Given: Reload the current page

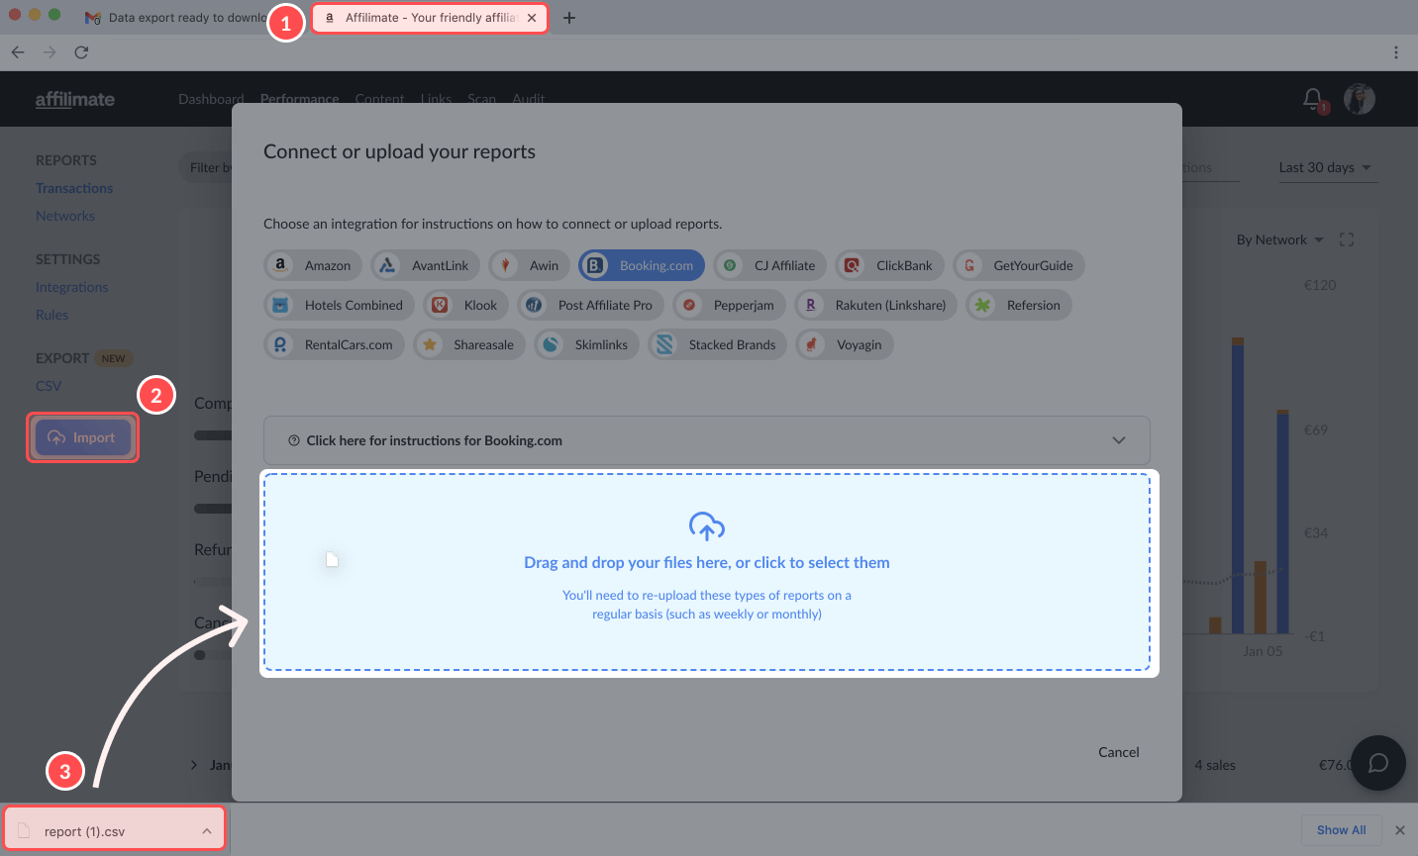Looking at the screenshot, I should (x=81, y=52).
